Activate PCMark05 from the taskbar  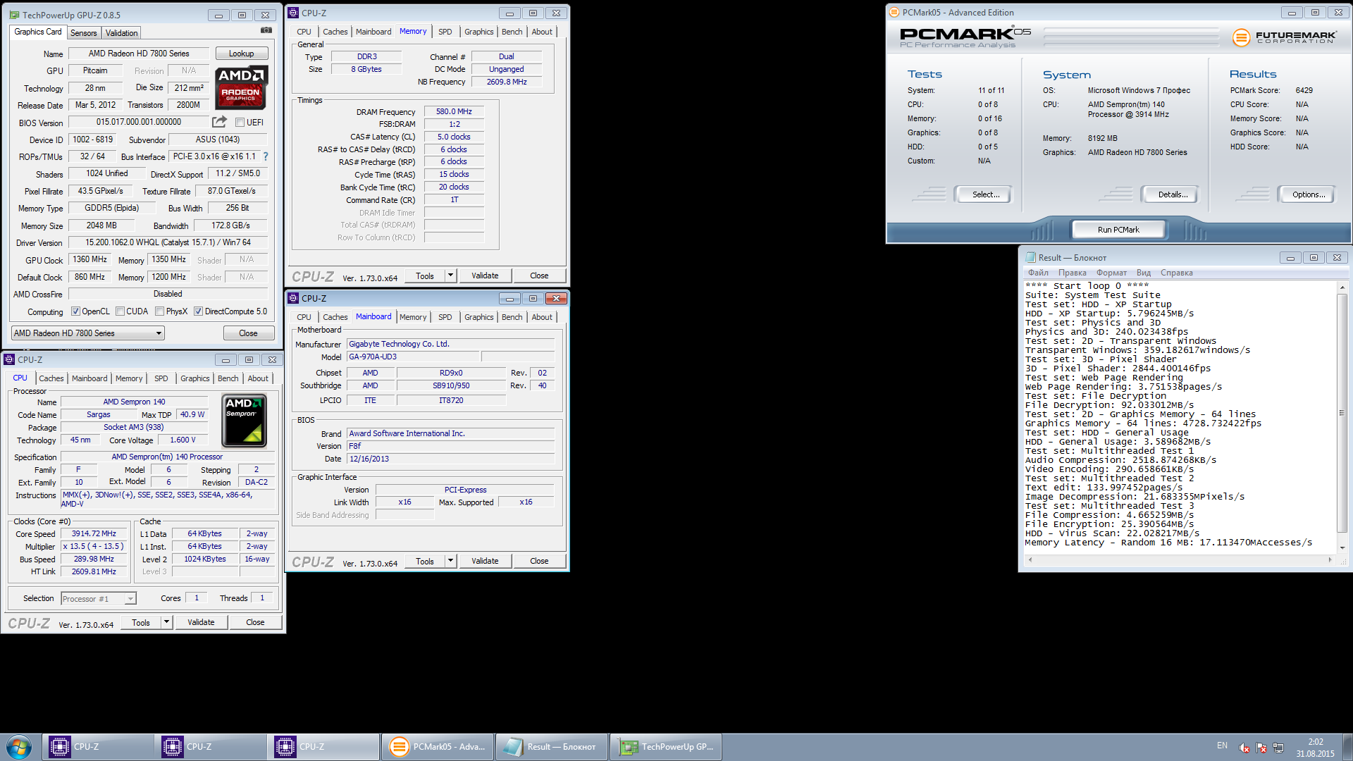pos(437,747)
